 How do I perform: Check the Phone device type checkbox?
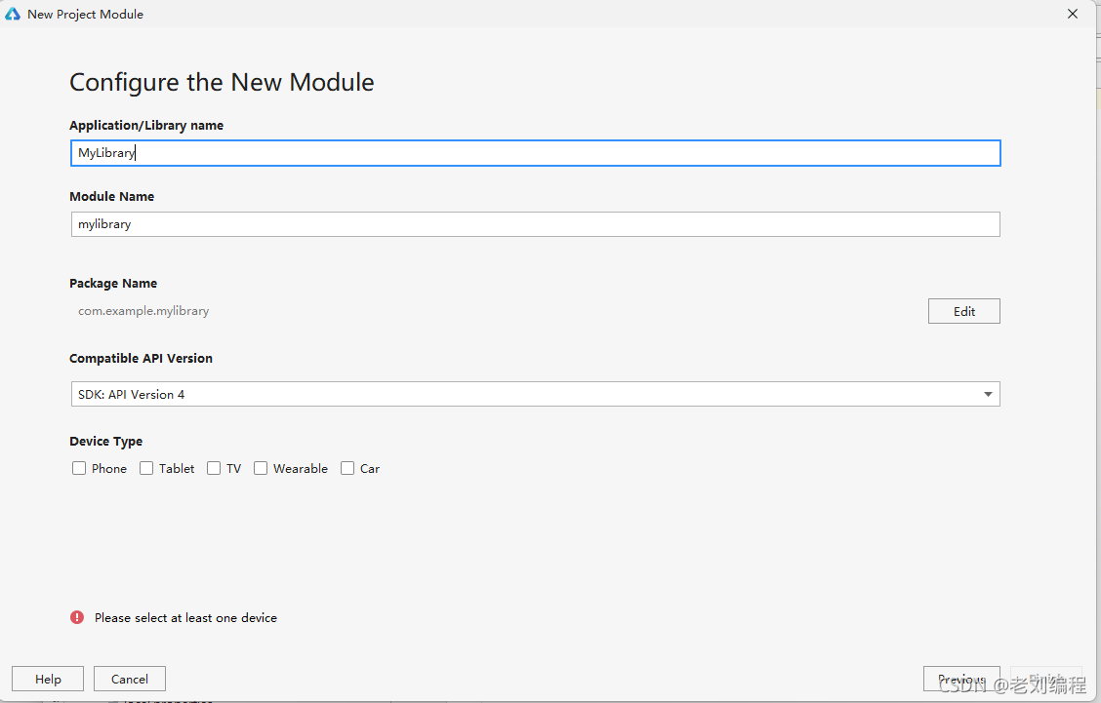(79, 468)
